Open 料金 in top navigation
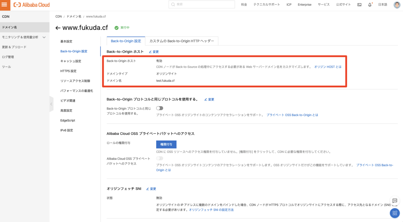This screenshot has width=403, height=222. click(x=244, y=5)
